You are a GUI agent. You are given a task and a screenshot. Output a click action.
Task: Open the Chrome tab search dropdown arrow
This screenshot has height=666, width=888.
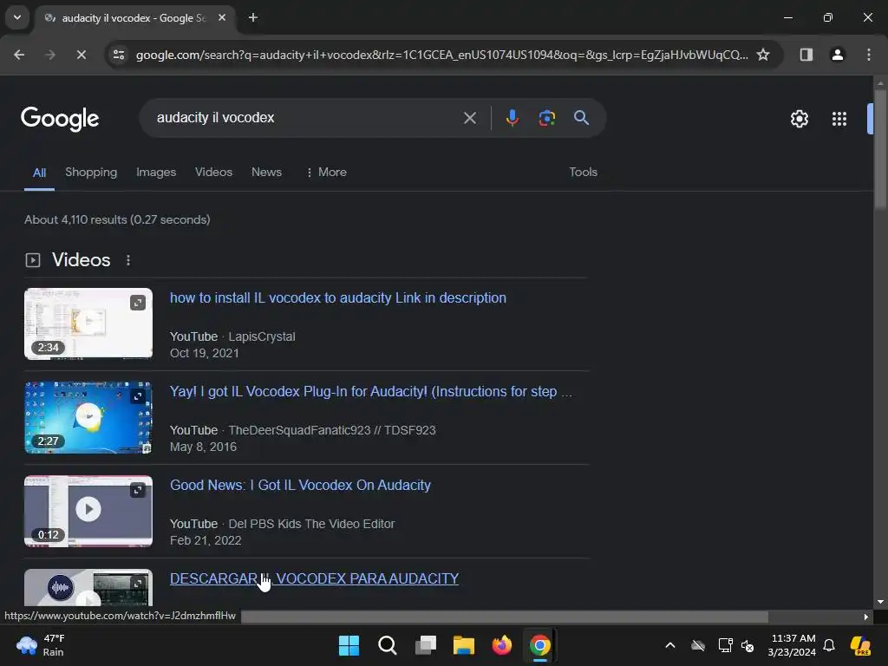point(17,17)
